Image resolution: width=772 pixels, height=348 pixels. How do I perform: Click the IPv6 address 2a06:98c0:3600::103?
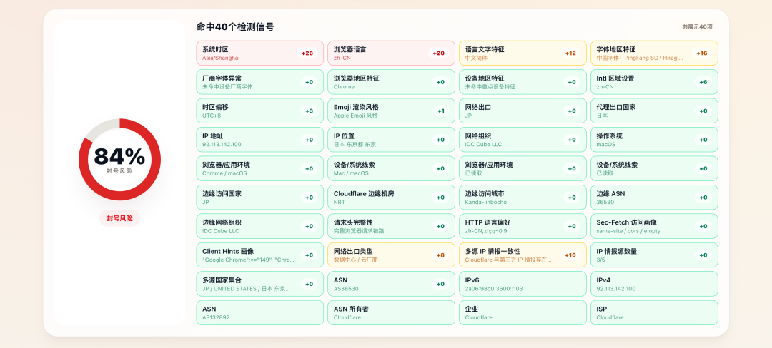coord(494,289)
